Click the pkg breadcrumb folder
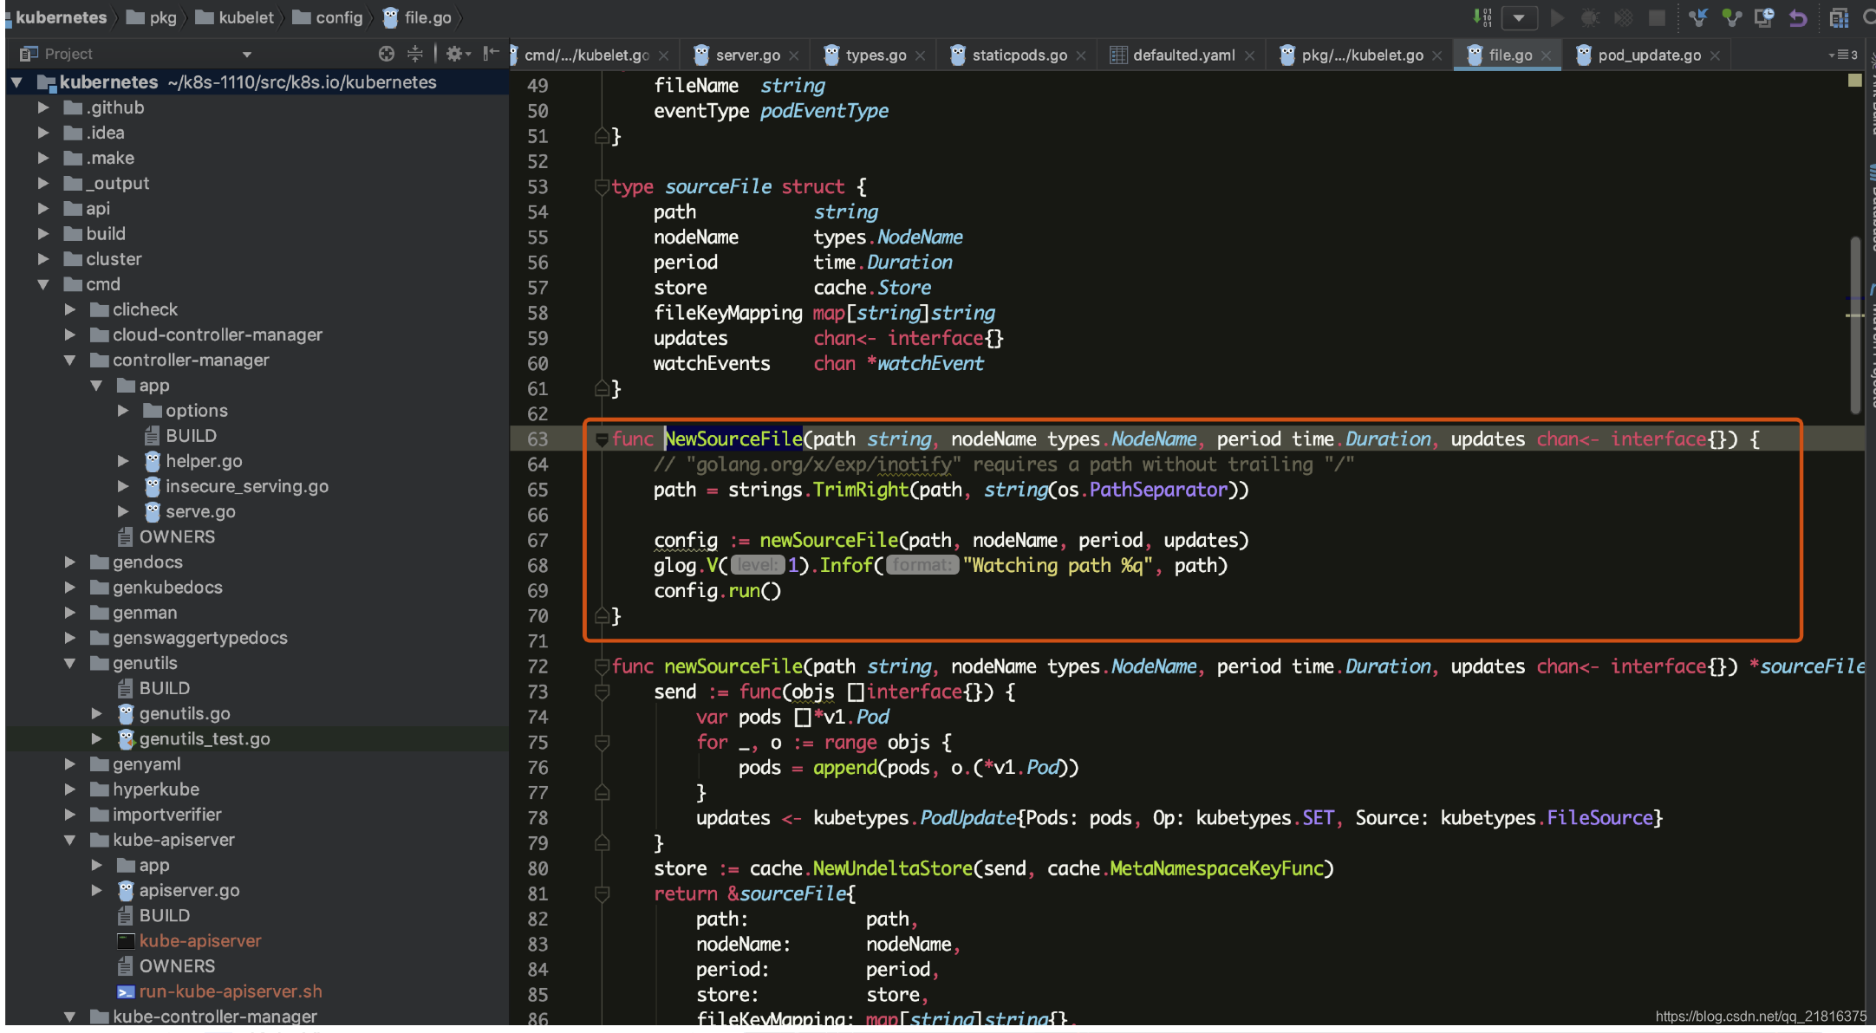This screenshot has width=1876, height=1033. click(x=152, y=17)
